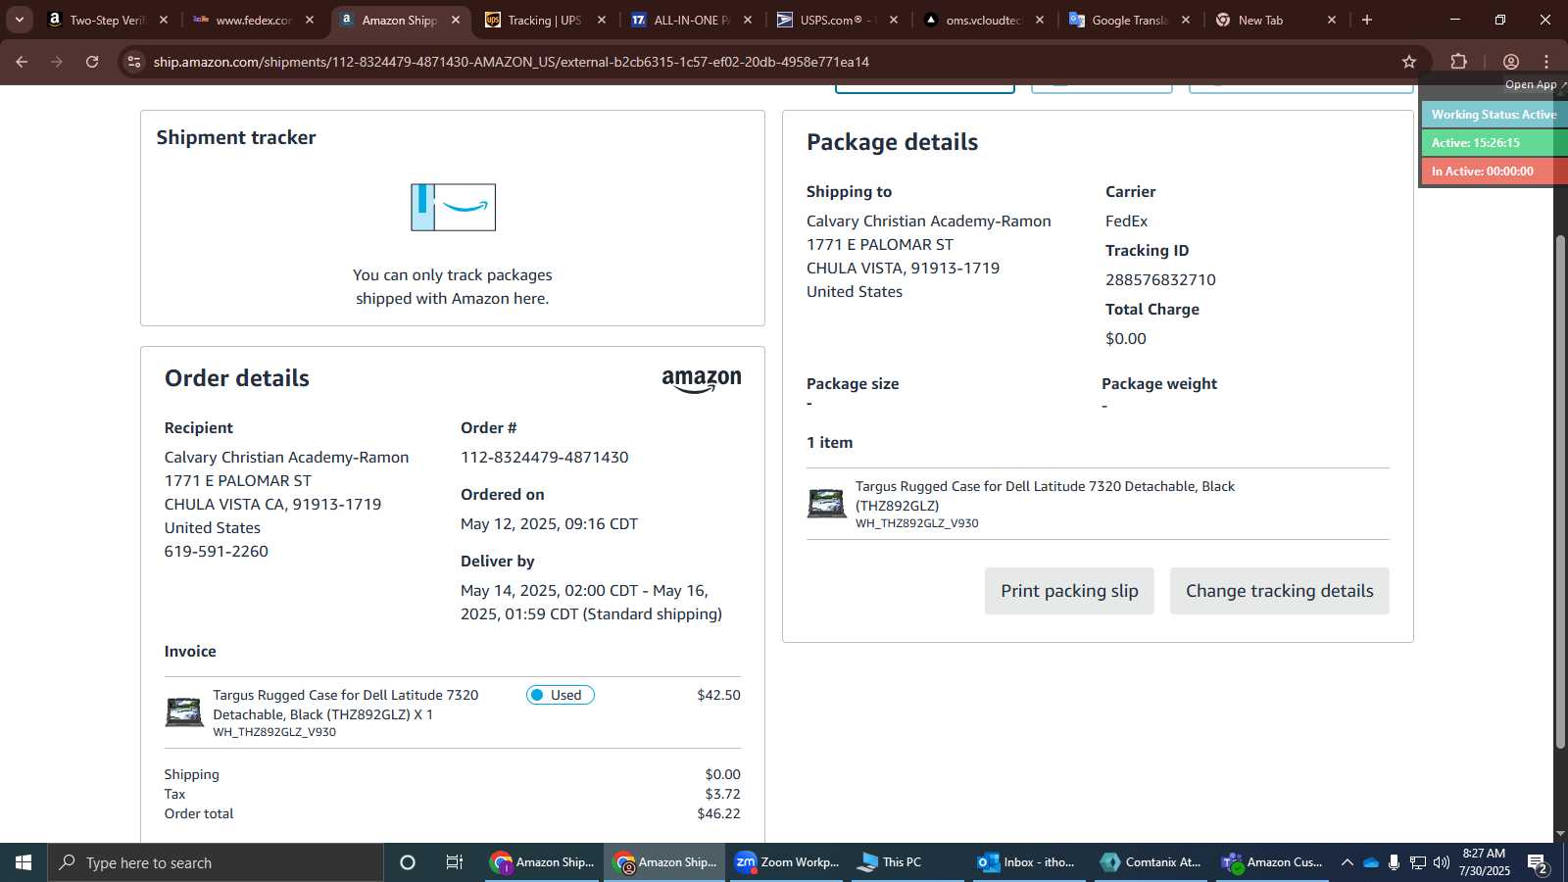Go back to previous page
The image size is (1568, 882).
point(22,62)
